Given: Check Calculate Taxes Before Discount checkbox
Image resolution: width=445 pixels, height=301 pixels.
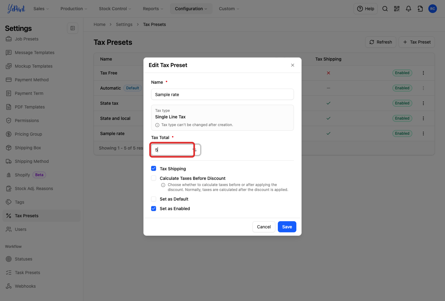Looking at the screenshot, I should click(154, 178).
